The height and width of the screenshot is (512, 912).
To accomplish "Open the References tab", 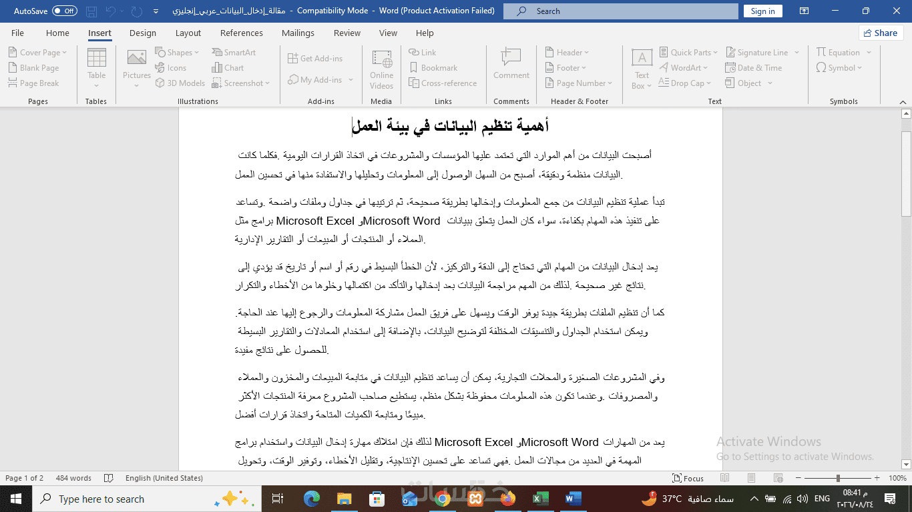I will coord(242,33).
